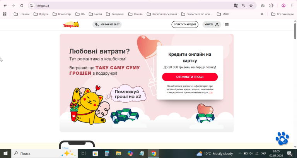Open the МФО bookmarks folder
This screenshot has width=297, height=158.
pyautogui.click(x=223, y=14)
